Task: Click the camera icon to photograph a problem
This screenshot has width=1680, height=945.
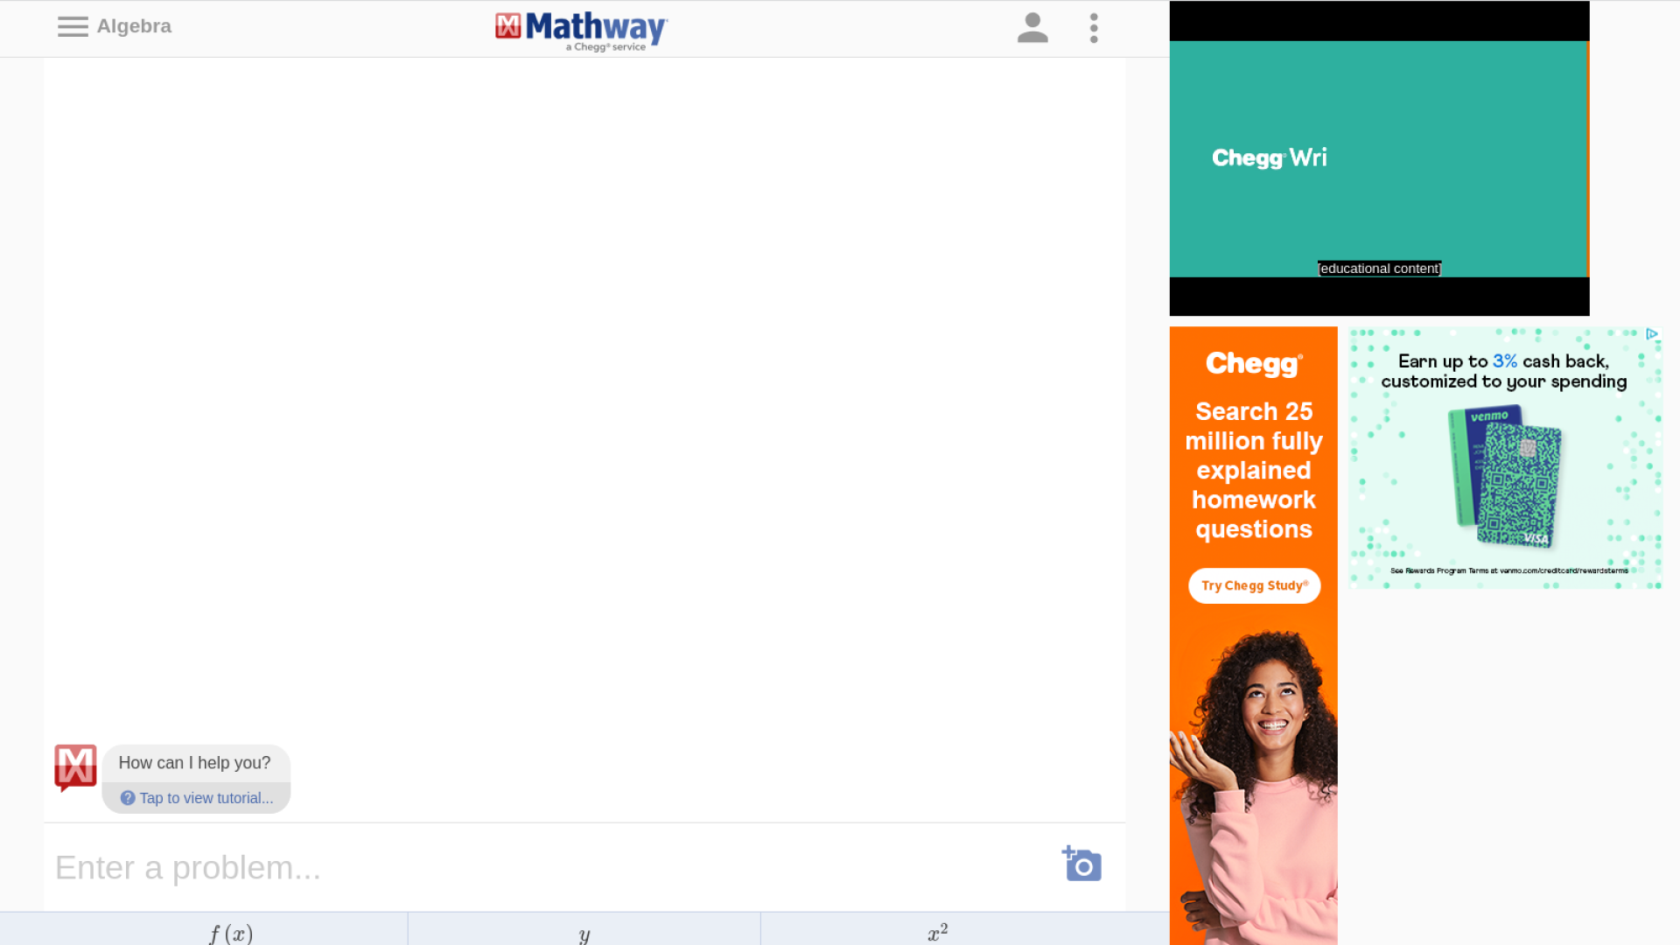Action: [x=1081, y=864]
